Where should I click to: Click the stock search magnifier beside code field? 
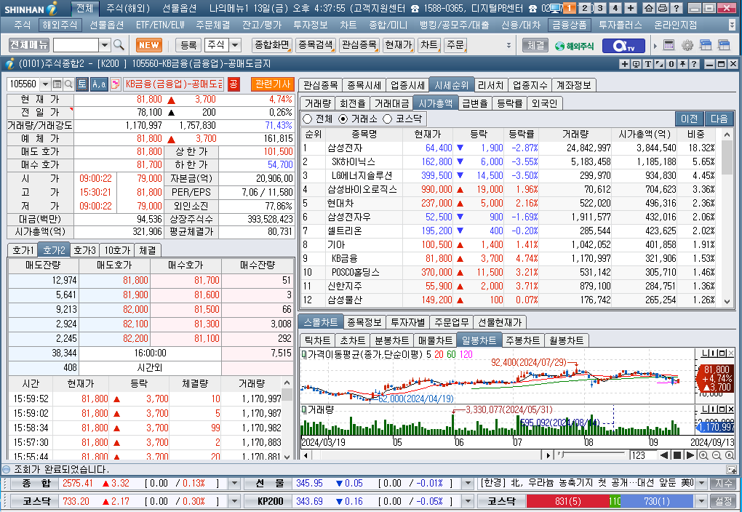[x=68, y=84]
